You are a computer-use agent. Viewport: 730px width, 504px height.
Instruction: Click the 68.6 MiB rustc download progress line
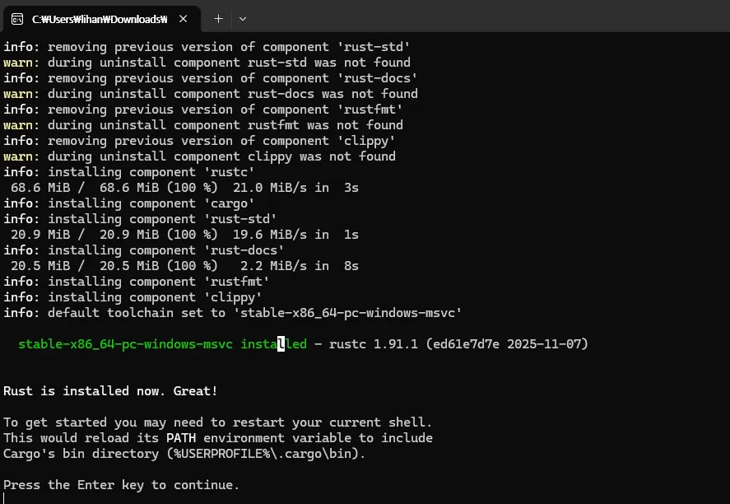[184, 188]
